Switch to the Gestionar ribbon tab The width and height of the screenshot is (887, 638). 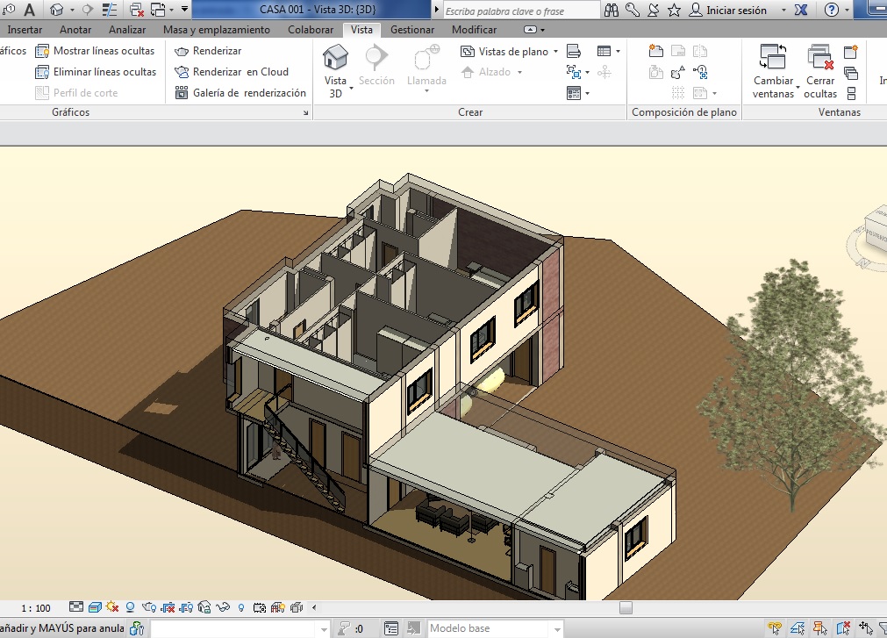412,30
